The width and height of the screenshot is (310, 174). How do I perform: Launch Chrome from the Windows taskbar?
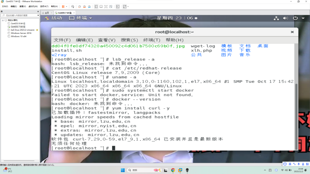click(173, 170)
